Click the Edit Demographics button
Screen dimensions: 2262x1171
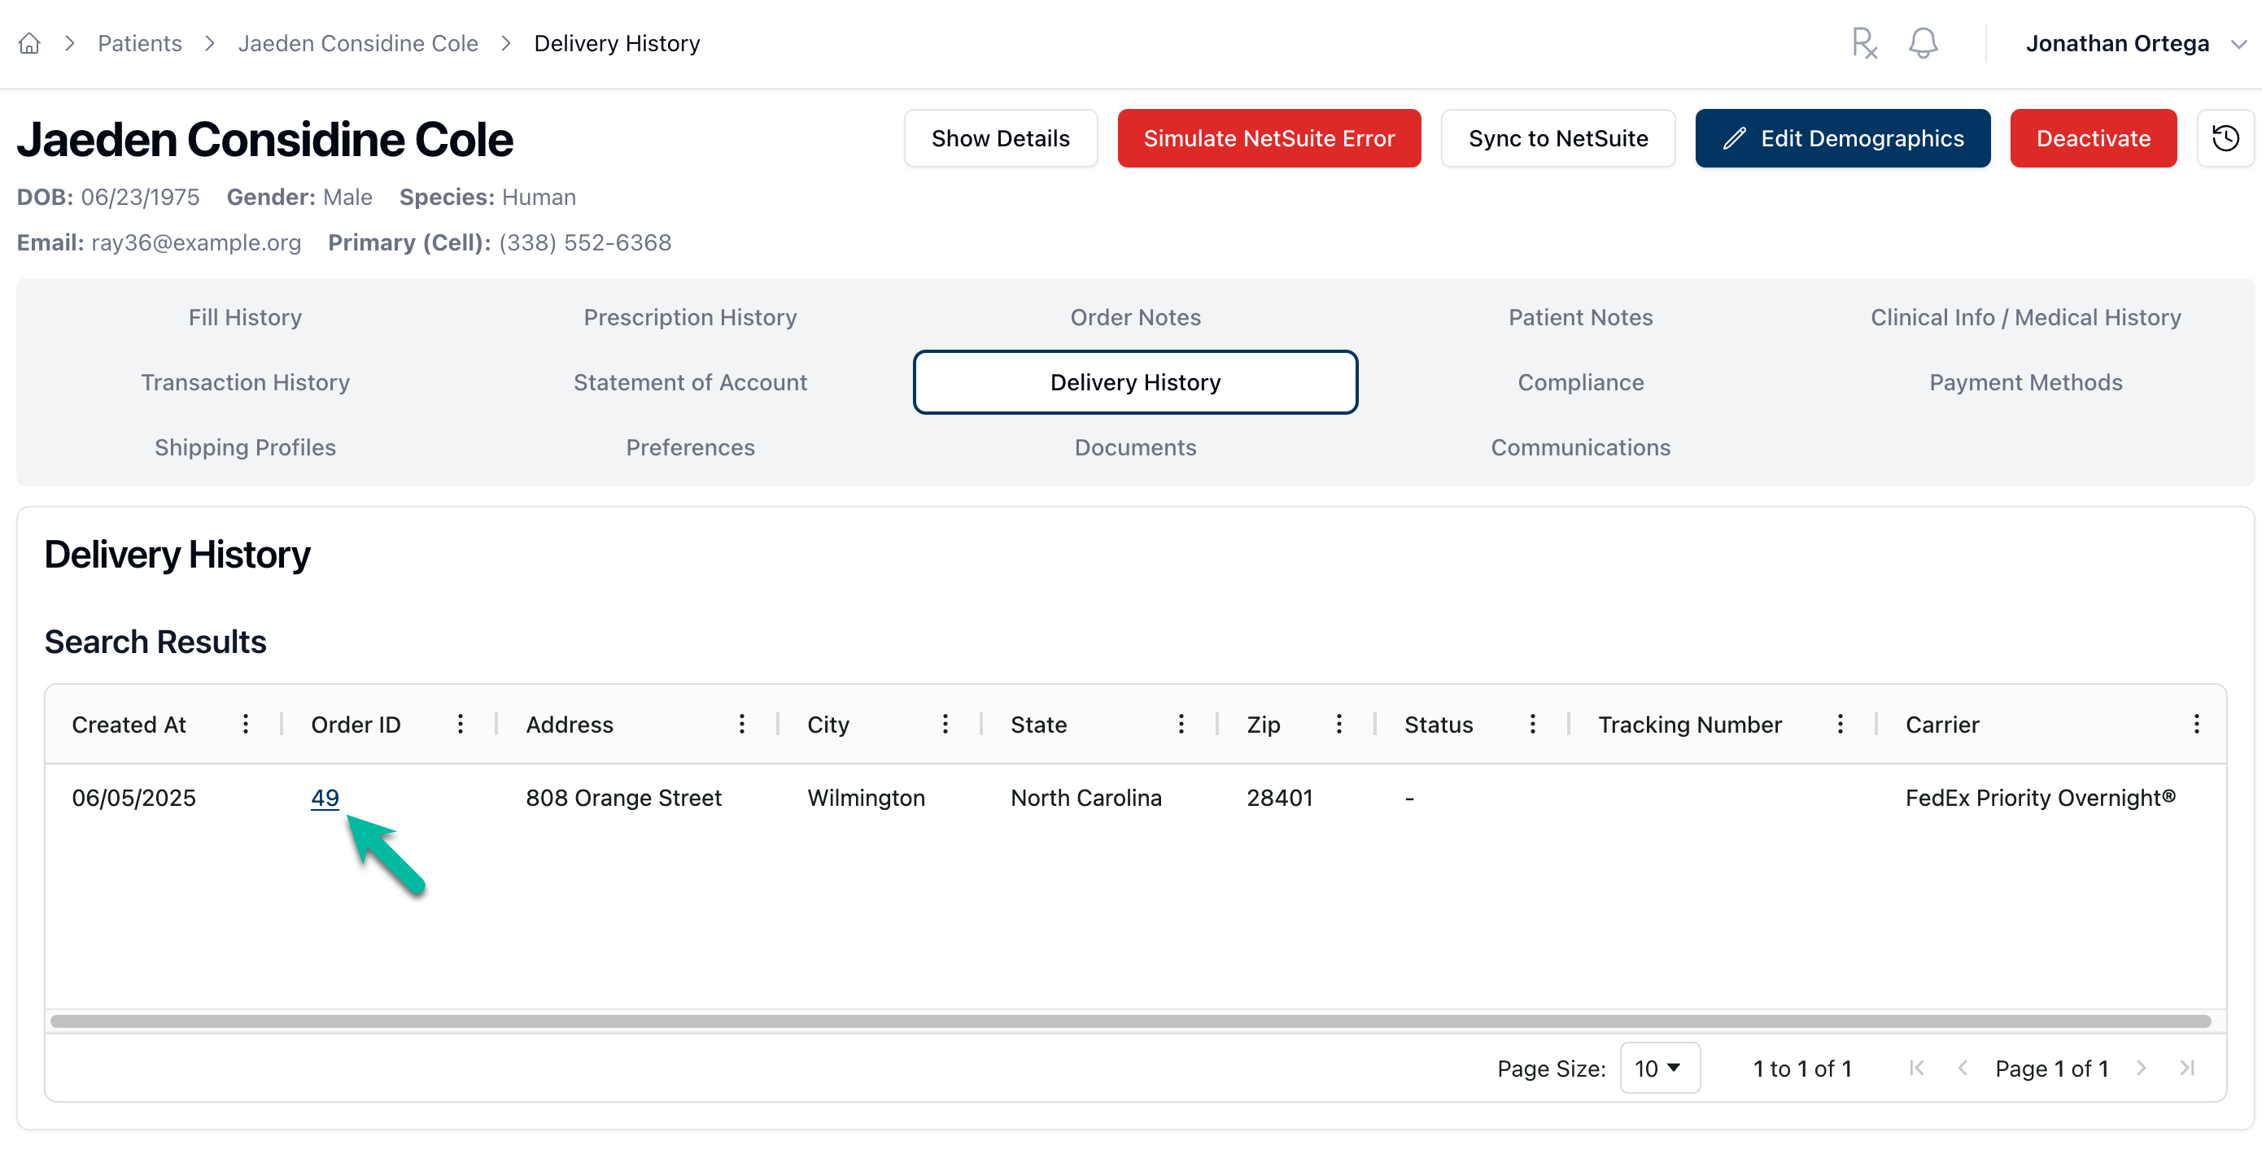pos(1841,139)
